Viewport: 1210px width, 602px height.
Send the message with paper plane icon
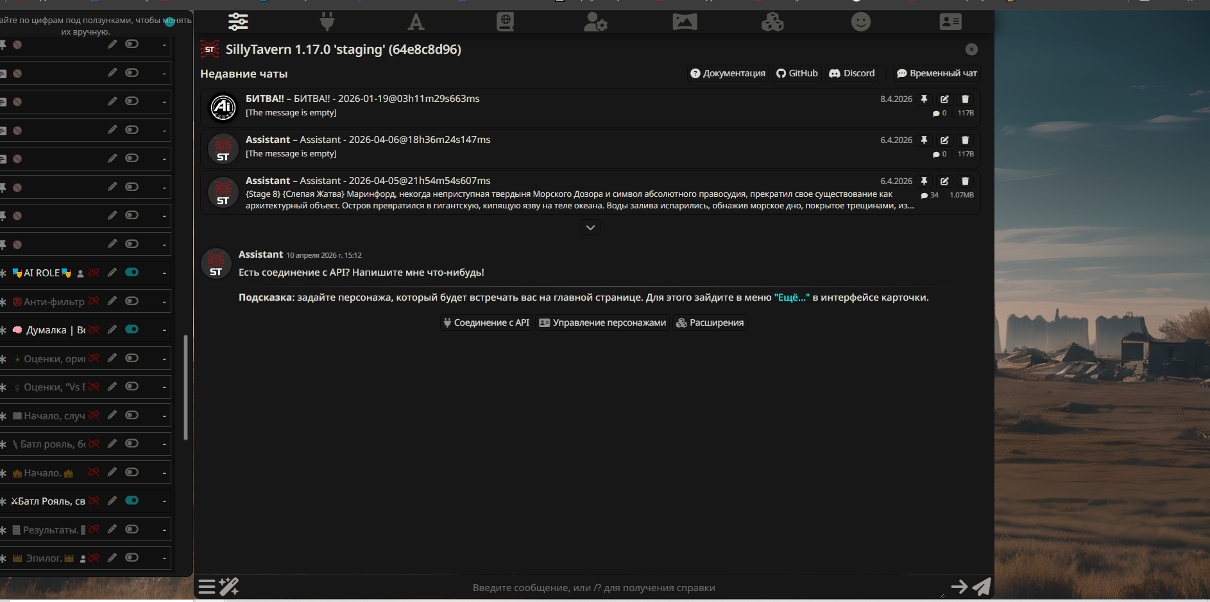[982, 587]
